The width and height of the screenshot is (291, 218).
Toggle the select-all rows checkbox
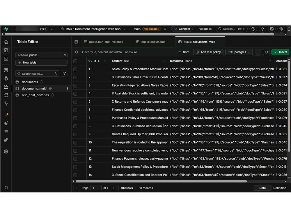tap(75, 61)
